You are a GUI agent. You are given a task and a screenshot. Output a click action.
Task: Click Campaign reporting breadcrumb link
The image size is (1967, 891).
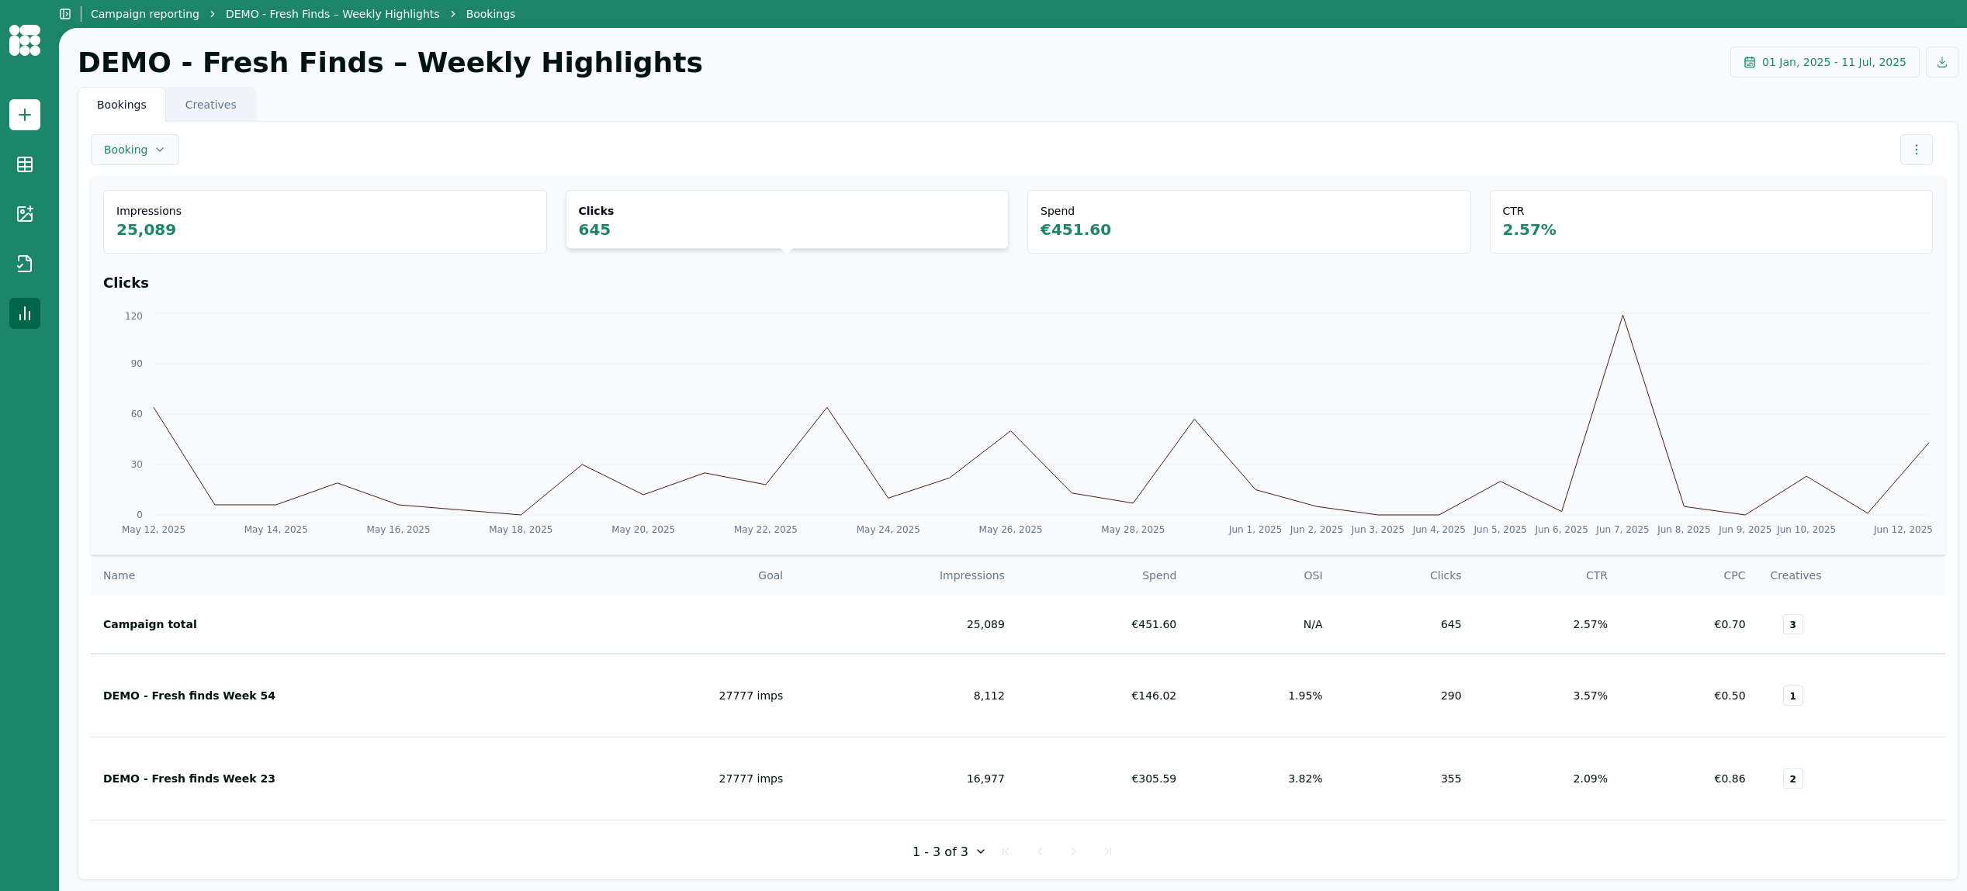tap(144, 14)
